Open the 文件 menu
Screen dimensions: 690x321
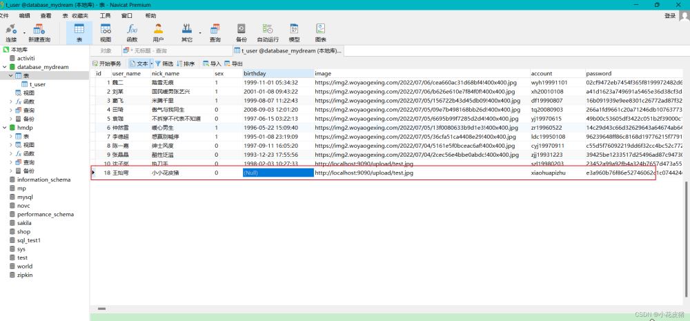4,15
